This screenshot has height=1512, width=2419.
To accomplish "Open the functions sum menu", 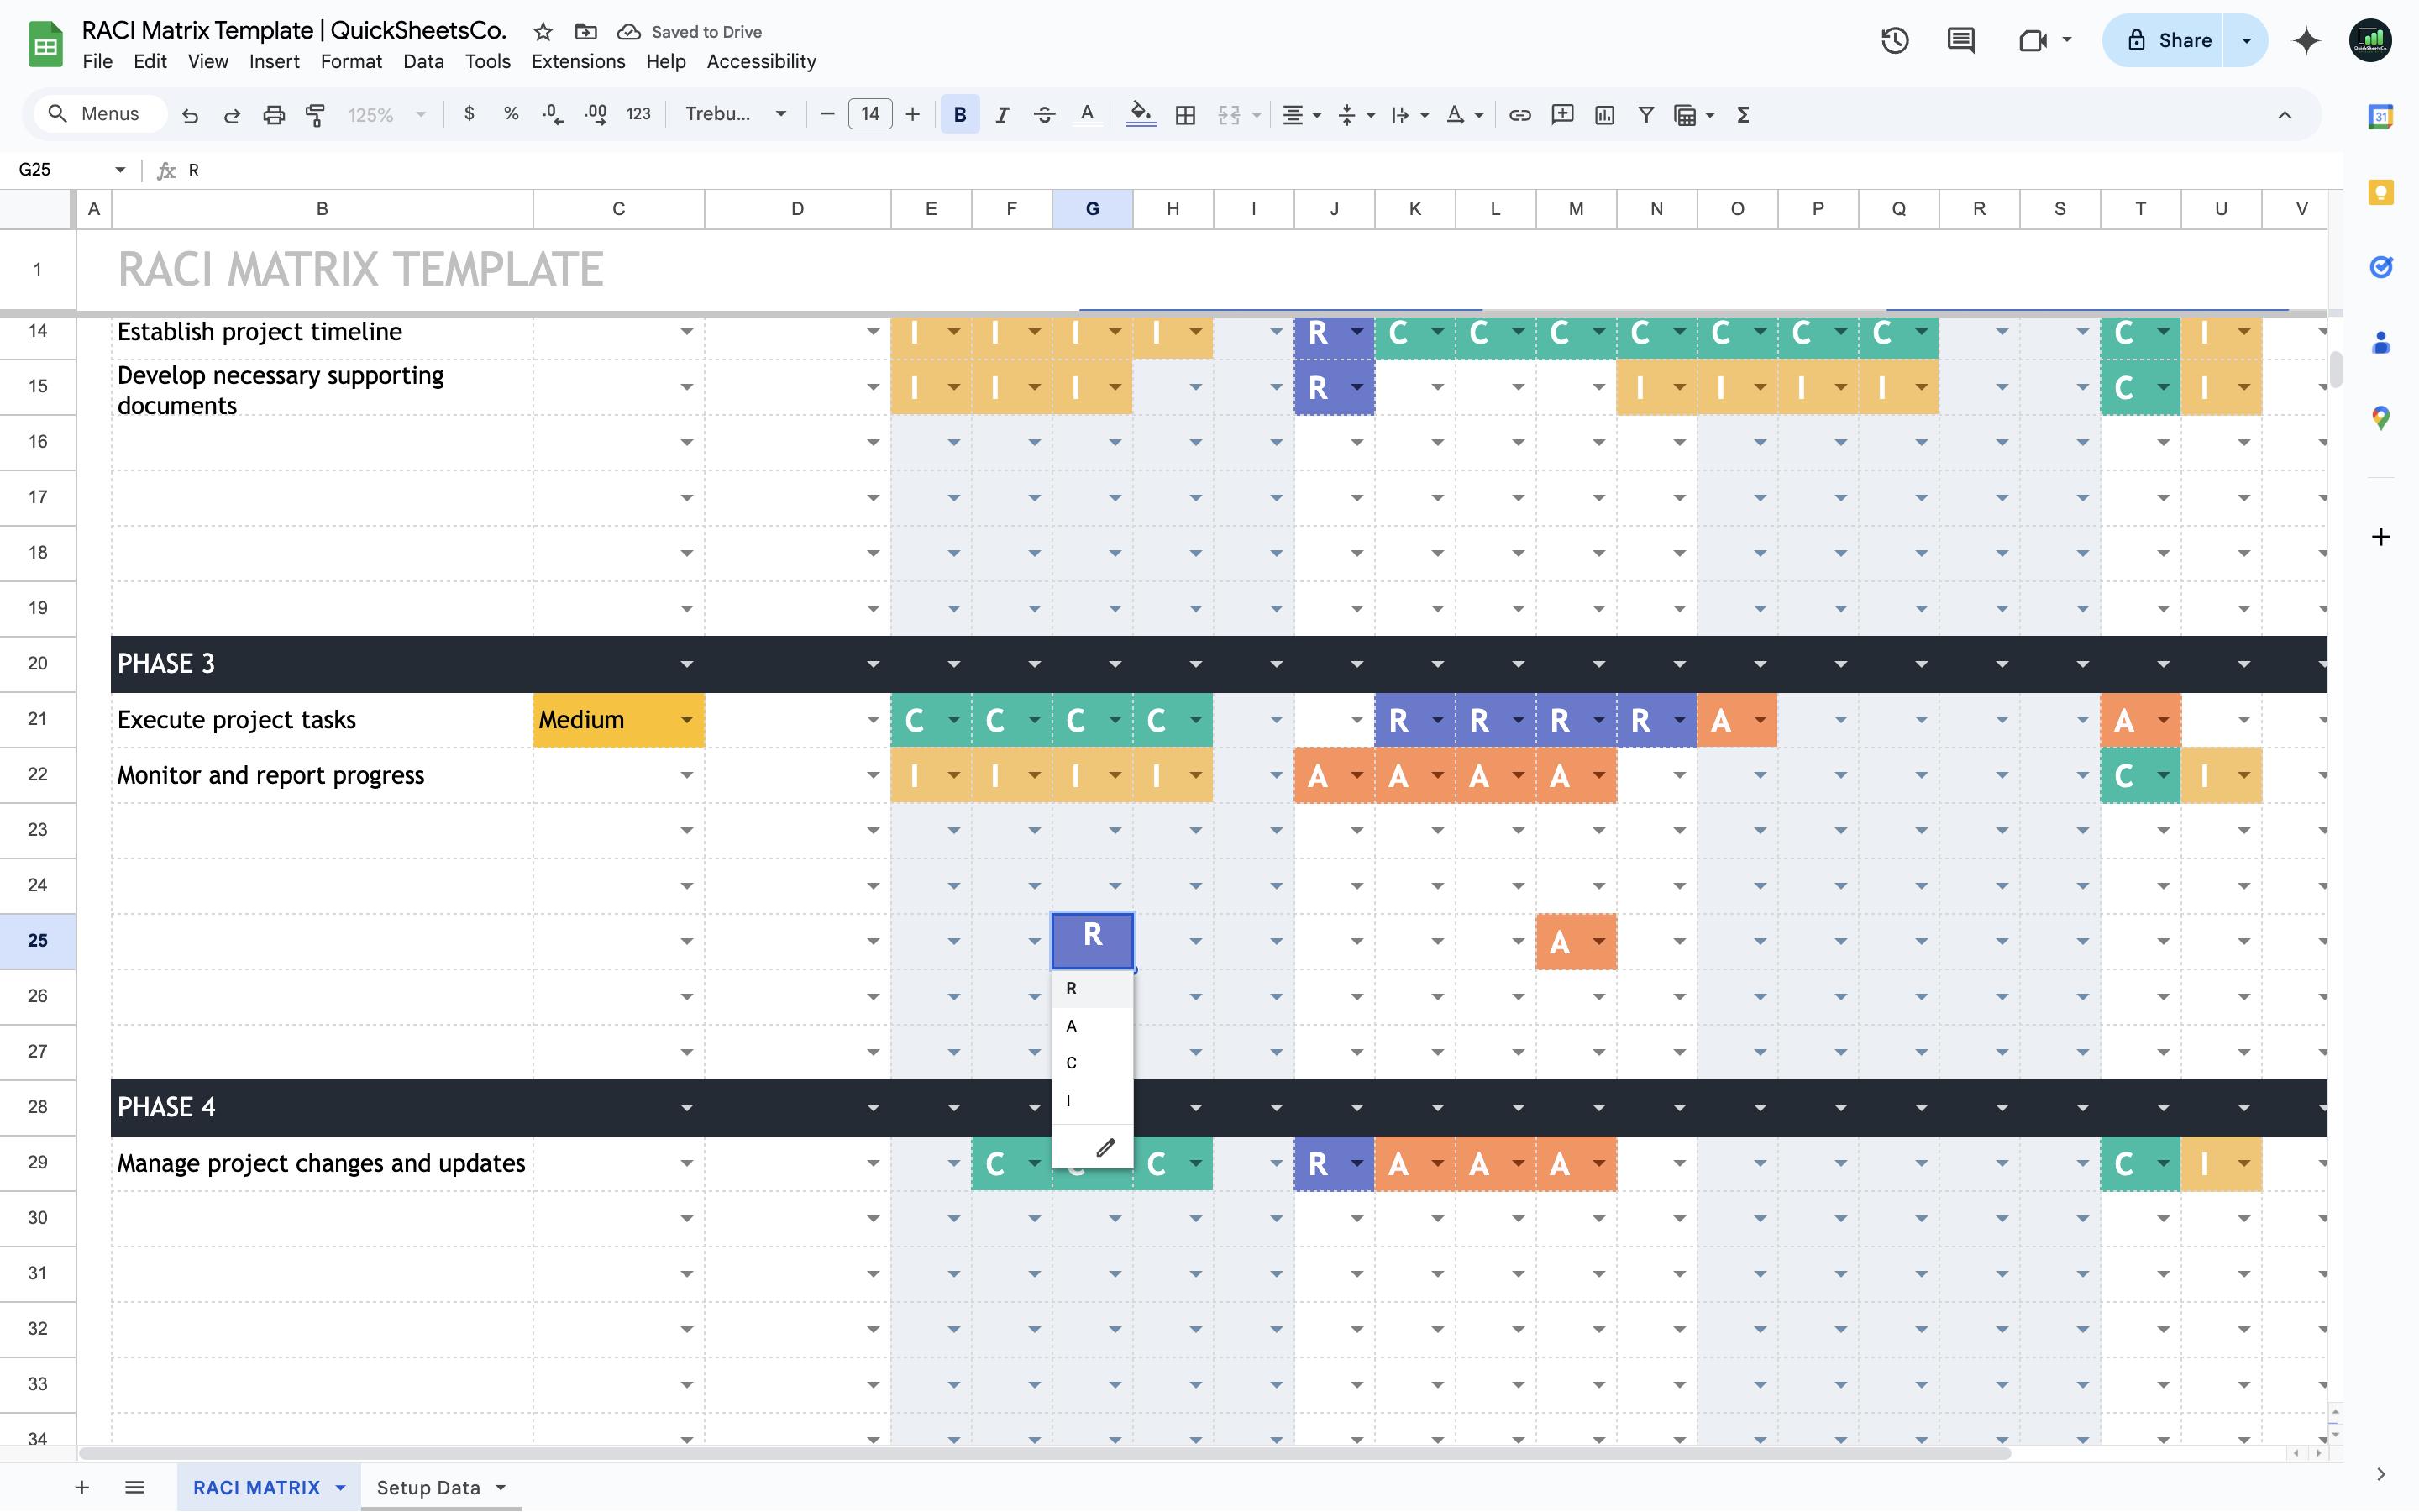I will [1741, 113].
